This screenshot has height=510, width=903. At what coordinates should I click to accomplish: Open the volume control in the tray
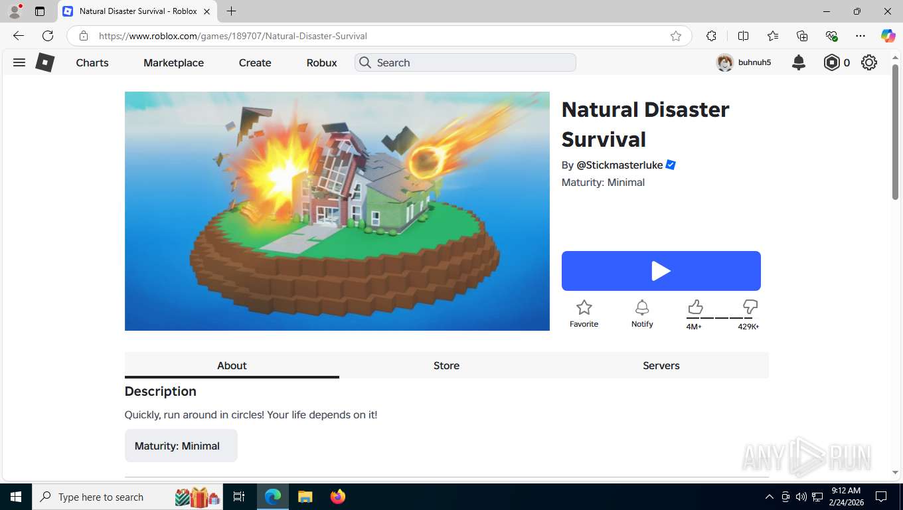click(x=801, y=497)
